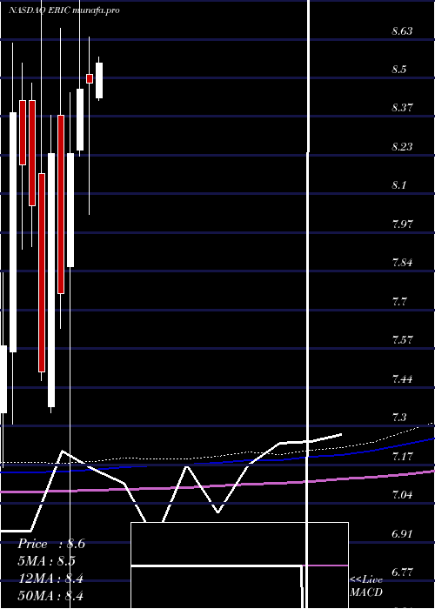This screenshot has width=435, height=609.
Task: Click the 7.44 price axis label
Action: [x=402, y=378]
